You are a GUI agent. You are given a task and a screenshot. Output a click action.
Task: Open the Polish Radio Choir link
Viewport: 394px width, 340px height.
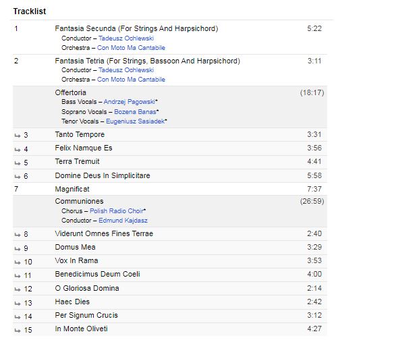pyautogui.click(x=117, y=211)
